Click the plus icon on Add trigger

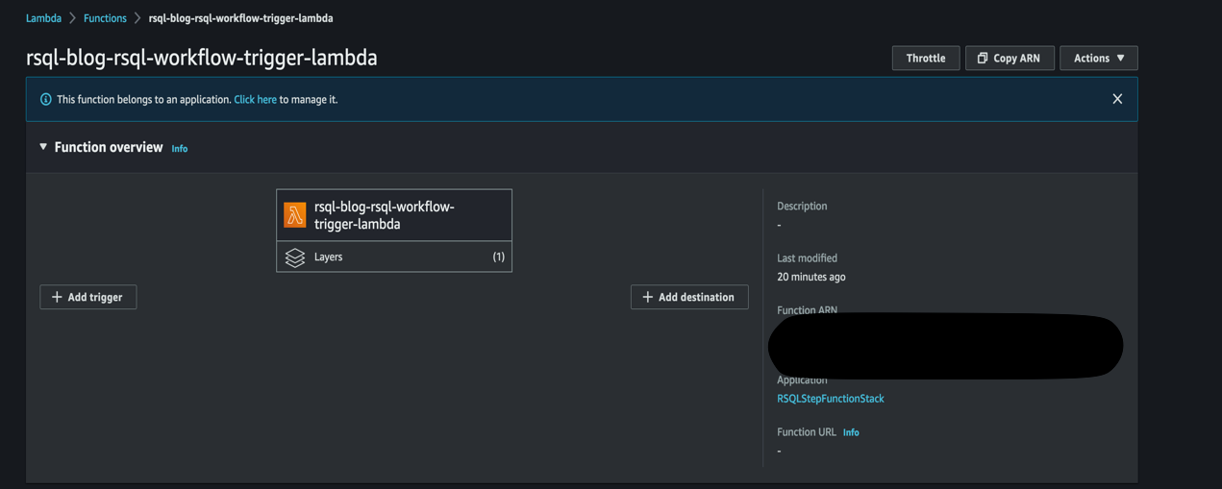click(57, 297)
